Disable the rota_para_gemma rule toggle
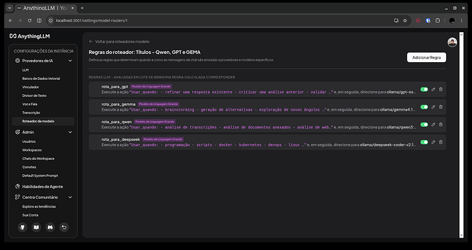The image size is (472, 250). (424, 107)
